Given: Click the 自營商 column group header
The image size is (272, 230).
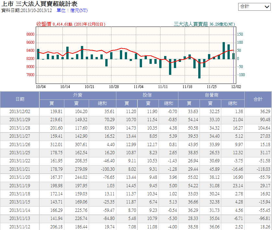Looking at the screenshot, I should [x=212, y=95].
